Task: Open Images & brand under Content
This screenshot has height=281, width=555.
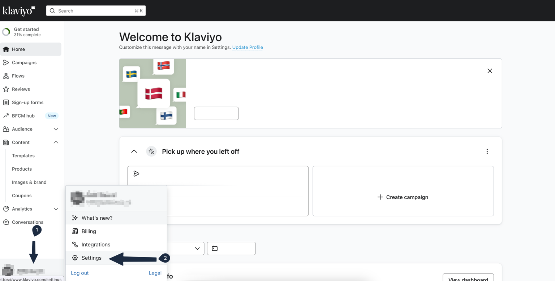Action: point(29,183)
